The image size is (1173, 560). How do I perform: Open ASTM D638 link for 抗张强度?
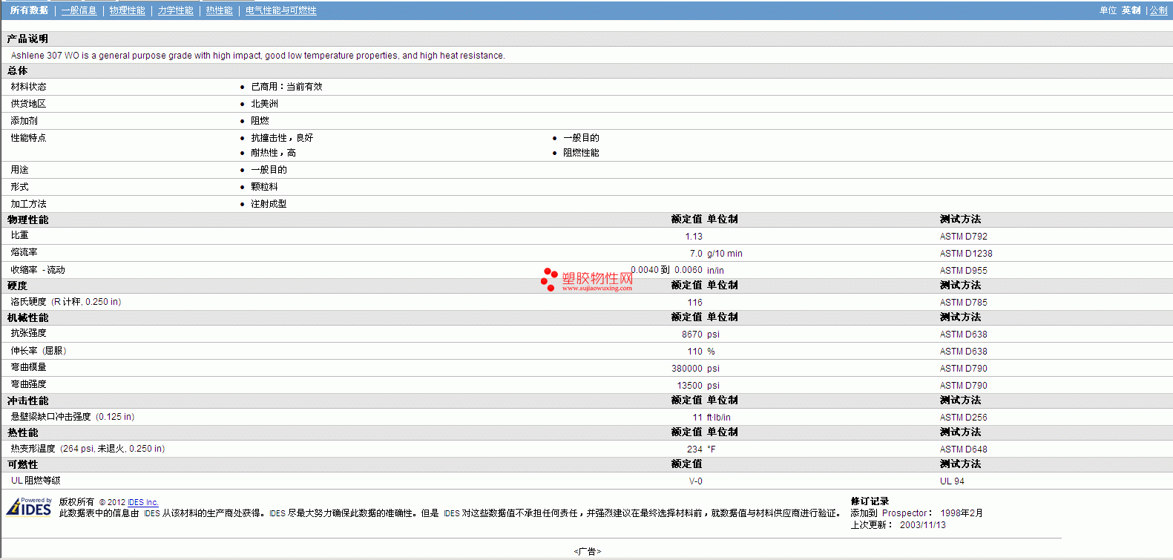[963, 335]
